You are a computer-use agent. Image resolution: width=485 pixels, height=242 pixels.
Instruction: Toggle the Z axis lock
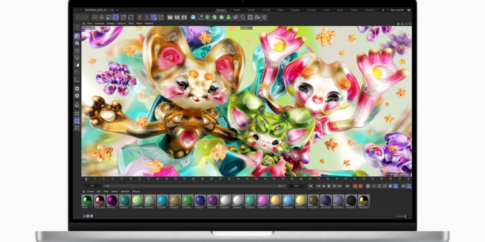154,17
